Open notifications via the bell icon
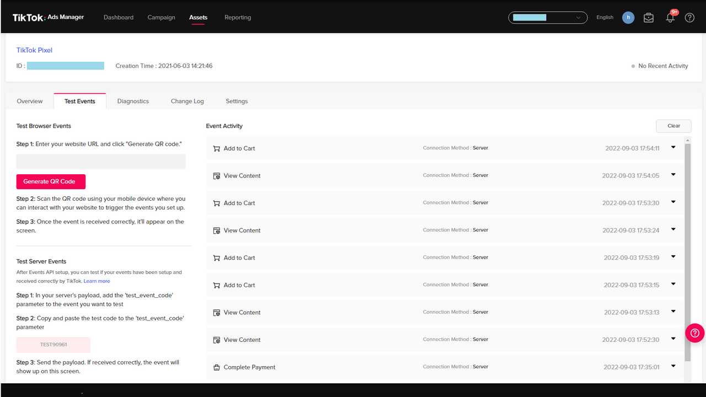This screenshot has width=706, height=397. [x=670, y=18]
